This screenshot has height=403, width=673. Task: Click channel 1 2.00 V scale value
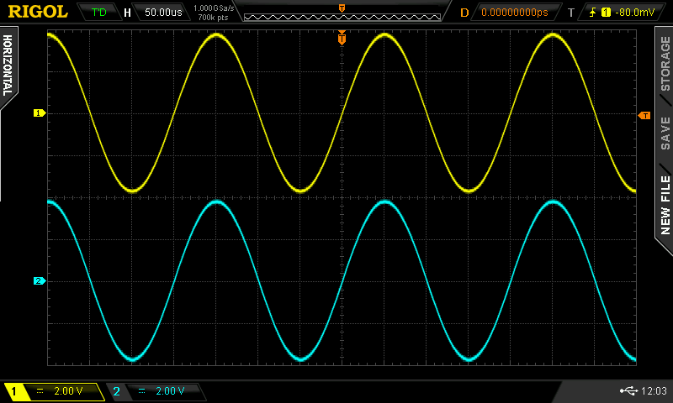tap(68, 391)
